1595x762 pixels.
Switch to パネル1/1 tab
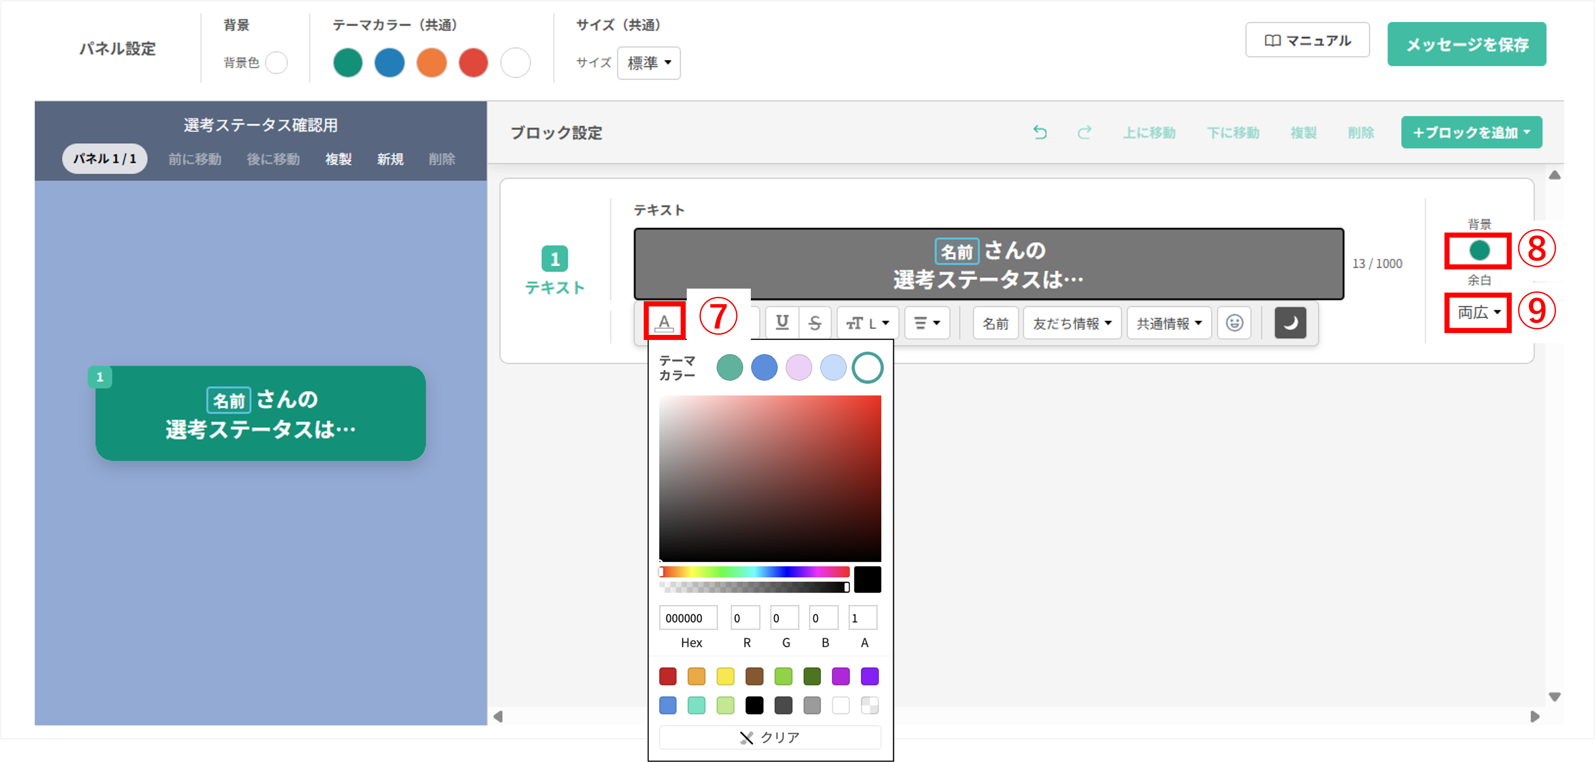point(104,158)
